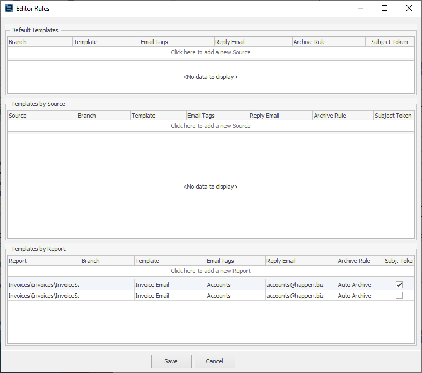Uncheck the Subj. Token checkbox in first report row
Screen dimensions: 422x373
coord(399,285)
